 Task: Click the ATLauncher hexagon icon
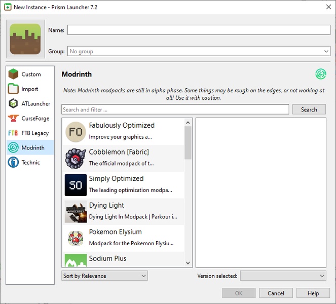(x=13, y=103)
